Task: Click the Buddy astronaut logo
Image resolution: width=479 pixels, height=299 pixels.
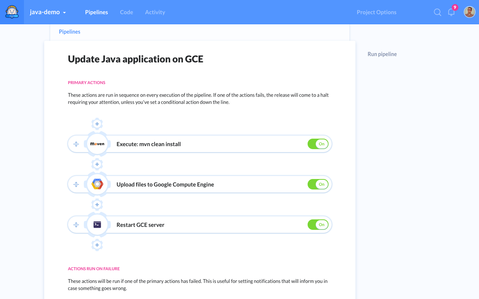Action: 12,12
